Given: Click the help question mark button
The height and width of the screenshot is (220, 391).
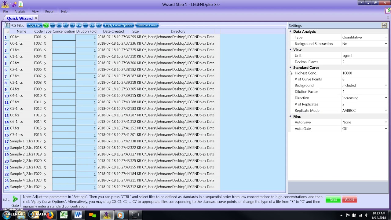Looking at the screenshot, I should 361,3.
